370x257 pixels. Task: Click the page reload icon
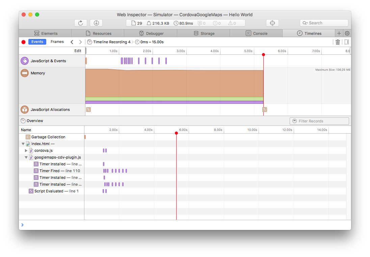point(80,23)
